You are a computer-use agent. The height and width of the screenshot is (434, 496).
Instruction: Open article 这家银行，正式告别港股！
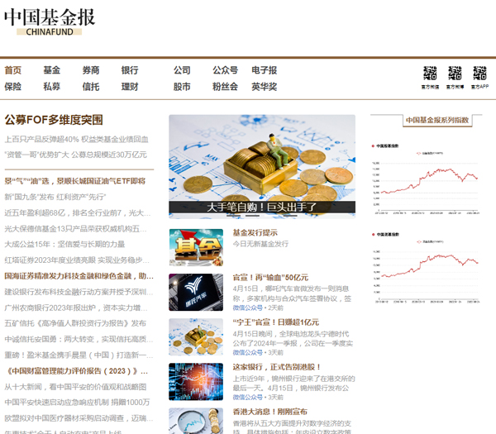tap(277, 367)
